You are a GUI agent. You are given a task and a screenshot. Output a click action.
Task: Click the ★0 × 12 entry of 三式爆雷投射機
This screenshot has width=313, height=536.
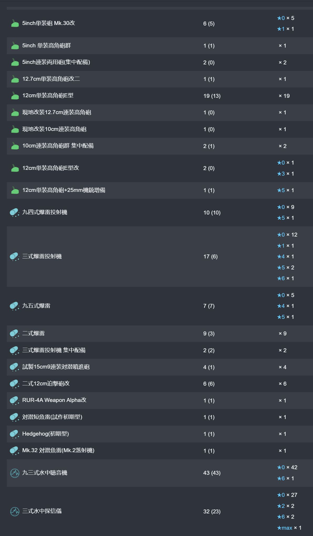point(287,235)
